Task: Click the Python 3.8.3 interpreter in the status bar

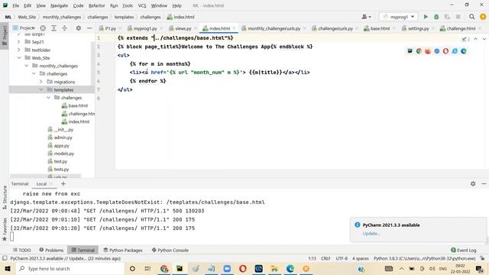Action: [x=425, y=258]
